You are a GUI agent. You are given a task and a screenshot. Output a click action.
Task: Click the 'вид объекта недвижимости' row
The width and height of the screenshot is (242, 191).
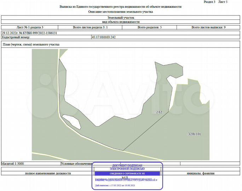pos(121,22)
